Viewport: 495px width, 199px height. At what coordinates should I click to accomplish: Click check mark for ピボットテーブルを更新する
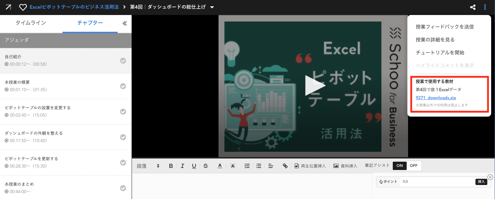(123, 163)
